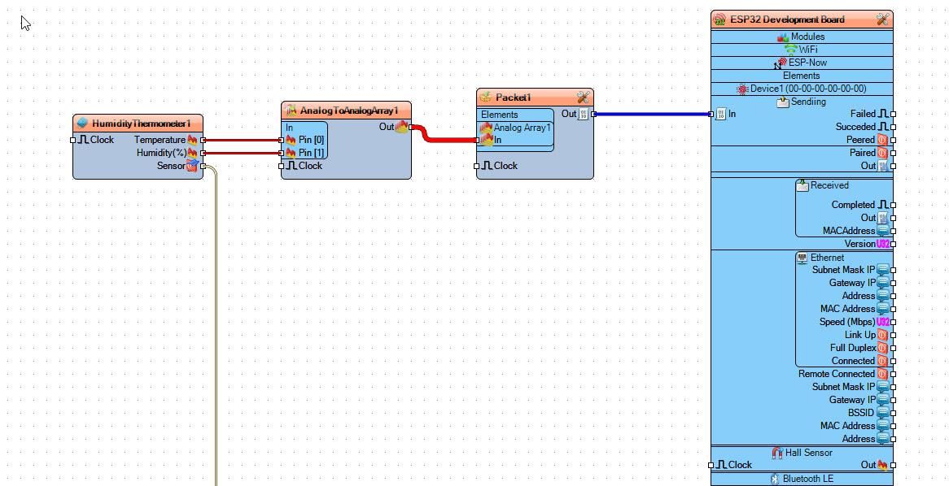Click the ESP32 Development Board title icon

tap(719, 20)
